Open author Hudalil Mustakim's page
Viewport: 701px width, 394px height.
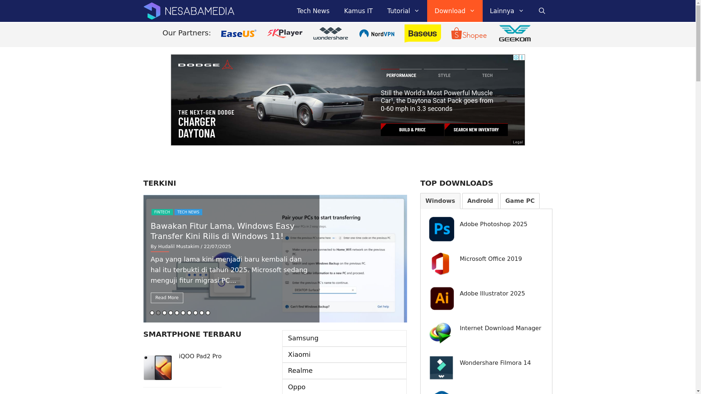pos(179,247)
